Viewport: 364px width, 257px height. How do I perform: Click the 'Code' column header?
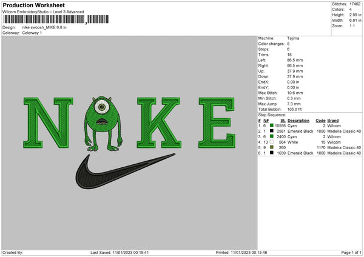[320, 121]
